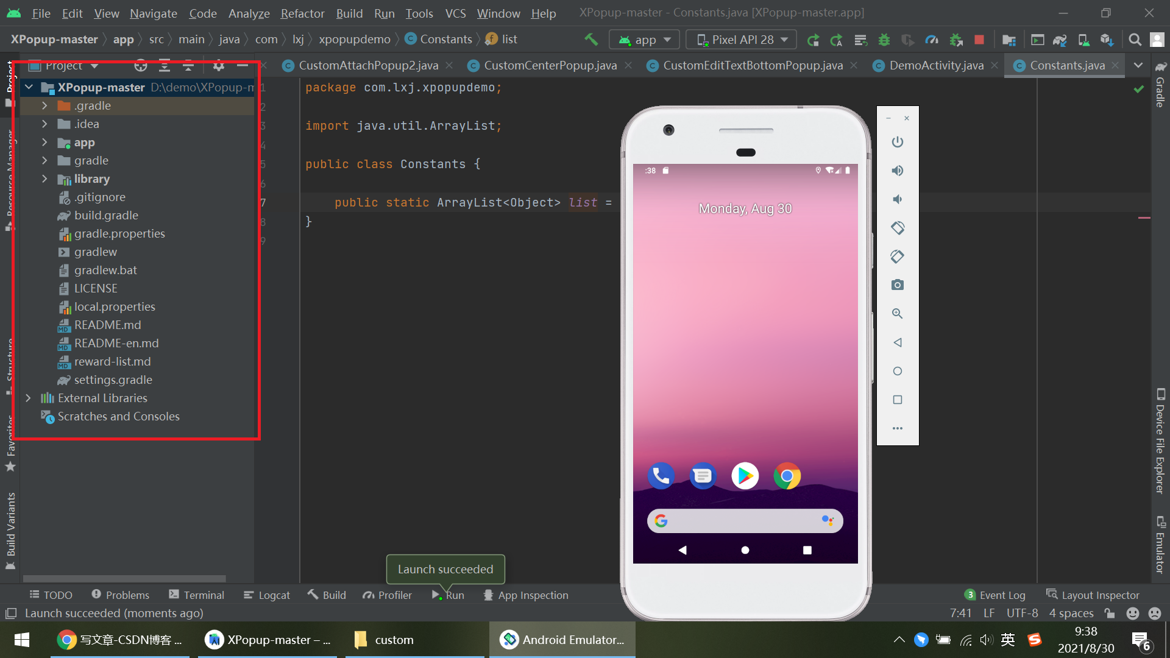Open the Refactor menu
This screenshot has width=1170, height=658.
pyautogui.click(x=302, y=13)
